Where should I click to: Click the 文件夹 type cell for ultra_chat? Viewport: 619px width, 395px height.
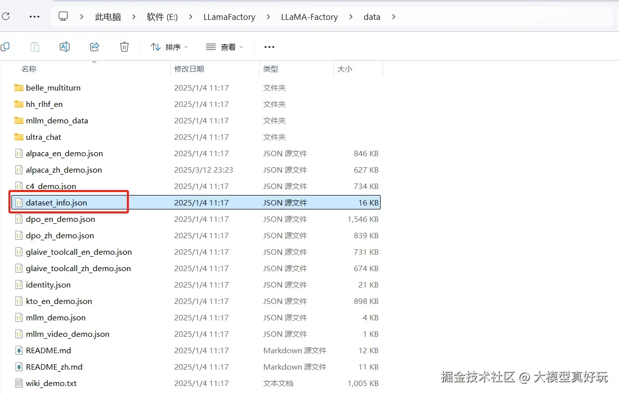click(274, 137)
